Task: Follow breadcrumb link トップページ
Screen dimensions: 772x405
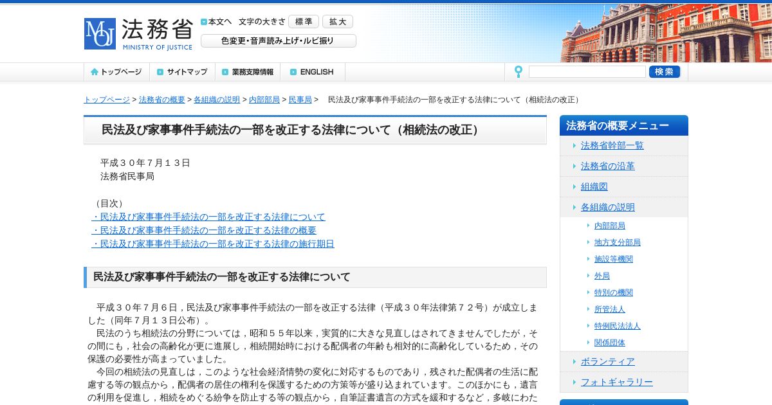Action: [107, 100]
